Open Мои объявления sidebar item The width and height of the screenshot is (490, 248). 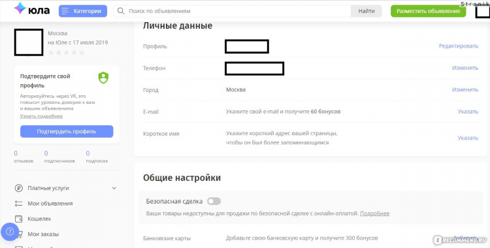coord(50,204)
